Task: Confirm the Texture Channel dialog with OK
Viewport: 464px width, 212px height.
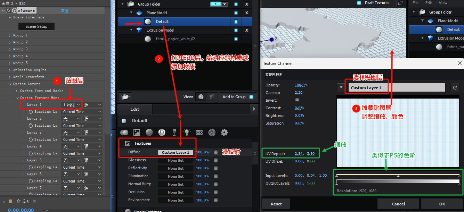Action: (442, 204)
